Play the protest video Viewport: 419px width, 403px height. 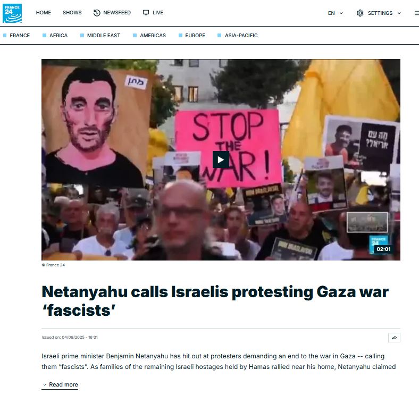click(x=221, y=159)
